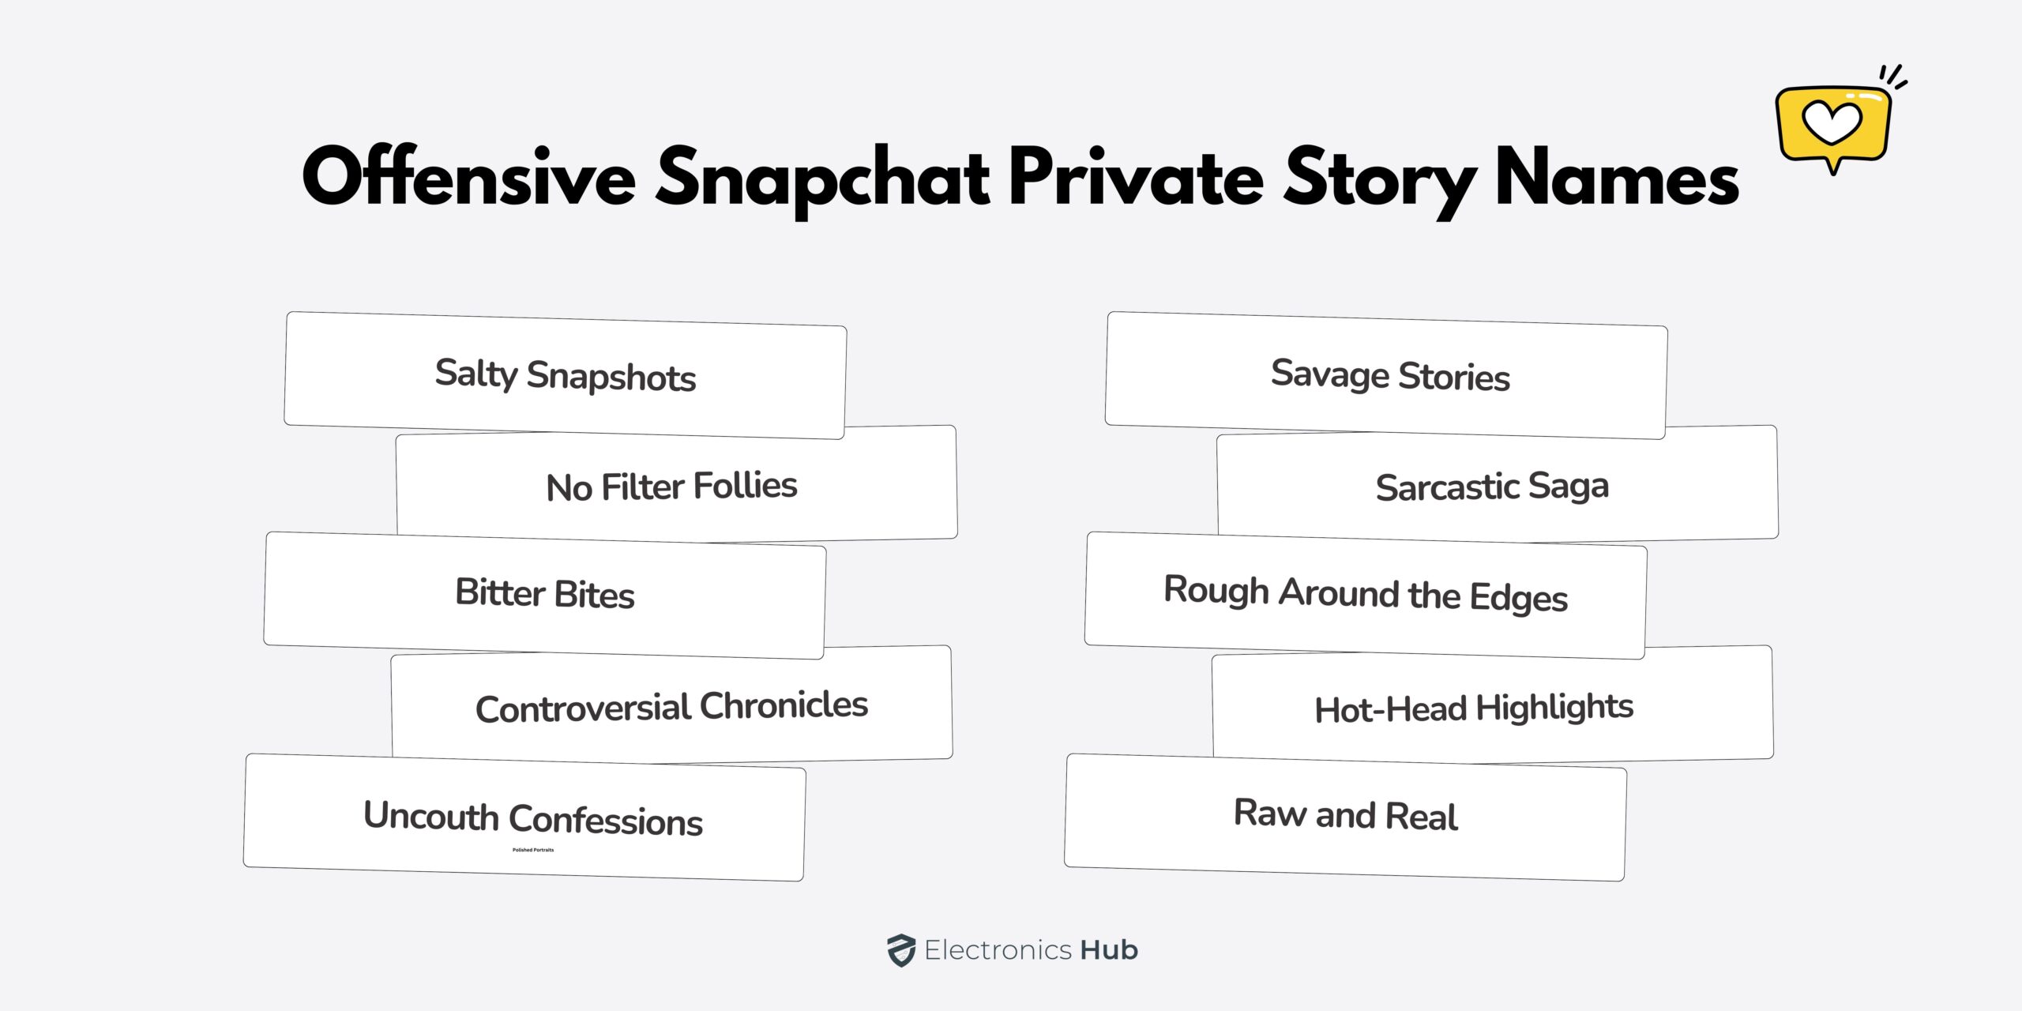Screen dimensions: 2022x1011
Task: Click the Hot-Head Highlights card
Action: coord(1474,708)
